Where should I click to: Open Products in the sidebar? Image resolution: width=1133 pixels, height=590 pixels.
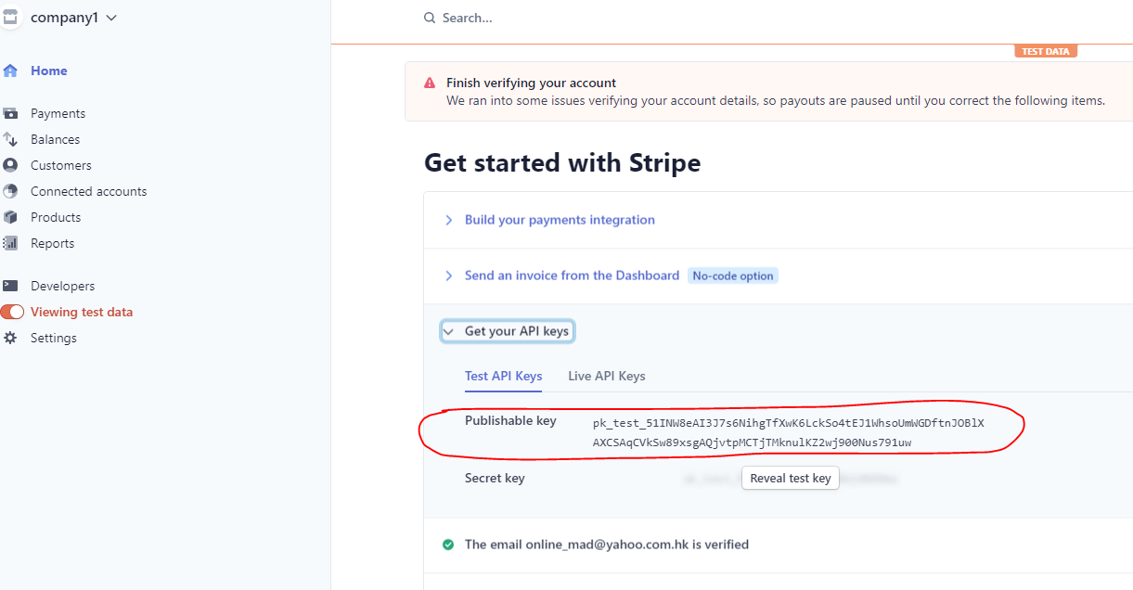(x=56, y=217)
